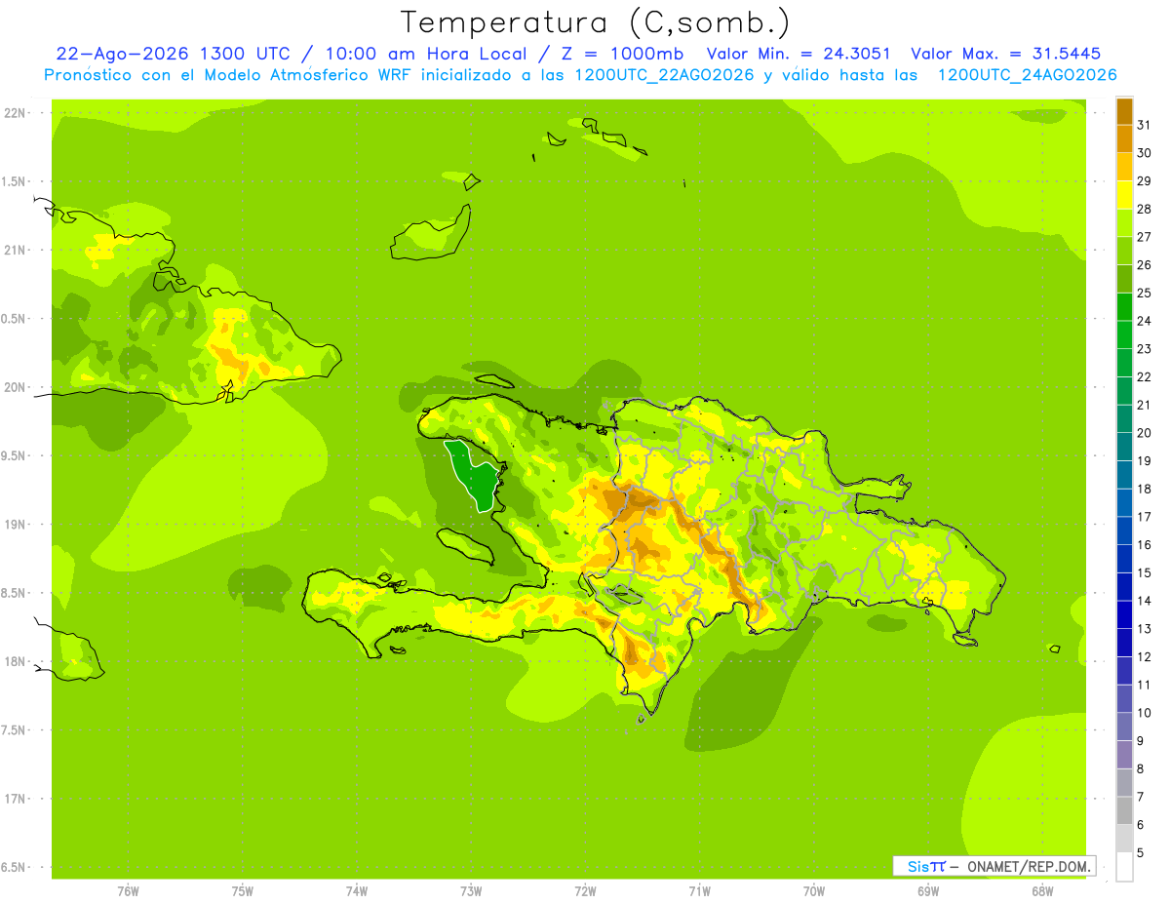The height and width of the screenshot is (904, 1170).
Task: Click the color bar segment between 24 and 25
Action: point(1124,307)
